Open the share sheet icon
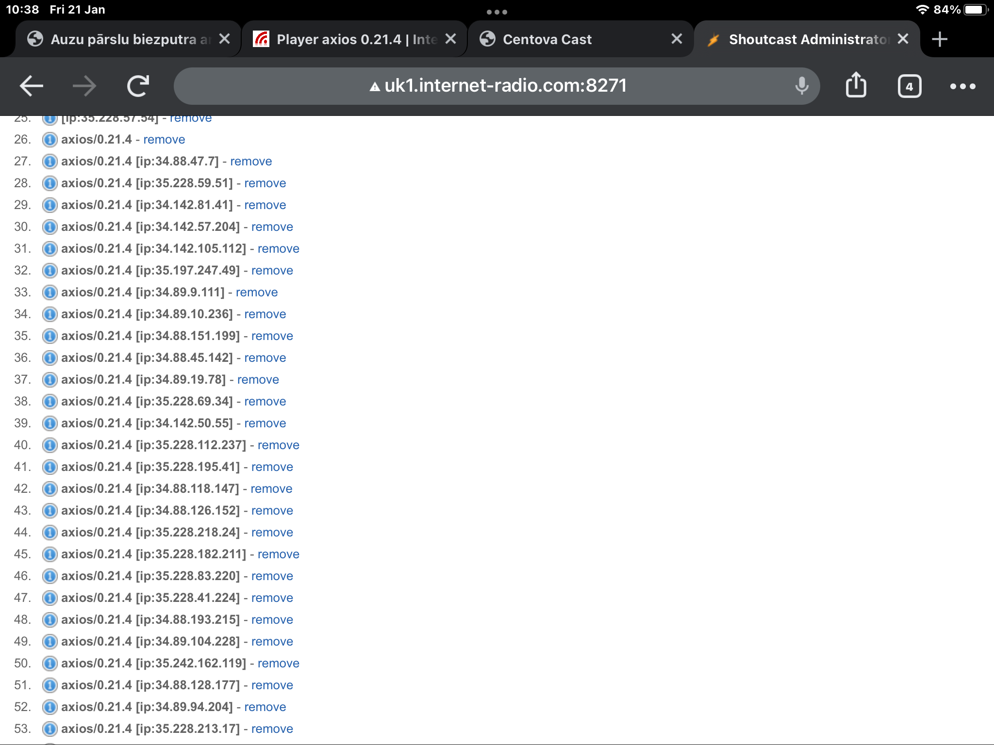This screenshot has height=745, width=994. [856, 85]
